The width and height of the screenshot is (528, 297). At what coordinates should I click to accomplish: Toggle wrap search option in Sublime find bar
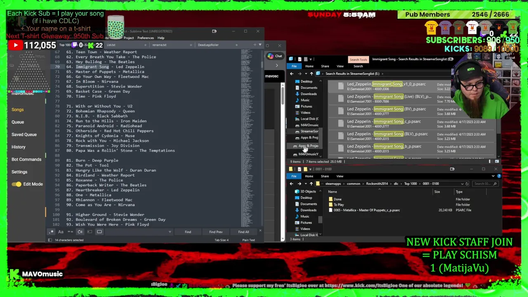click(80, 232)
